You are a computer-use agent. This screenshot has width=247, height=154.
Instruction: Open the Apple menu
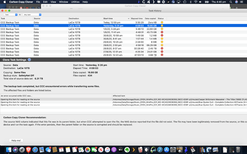(5, 2)
